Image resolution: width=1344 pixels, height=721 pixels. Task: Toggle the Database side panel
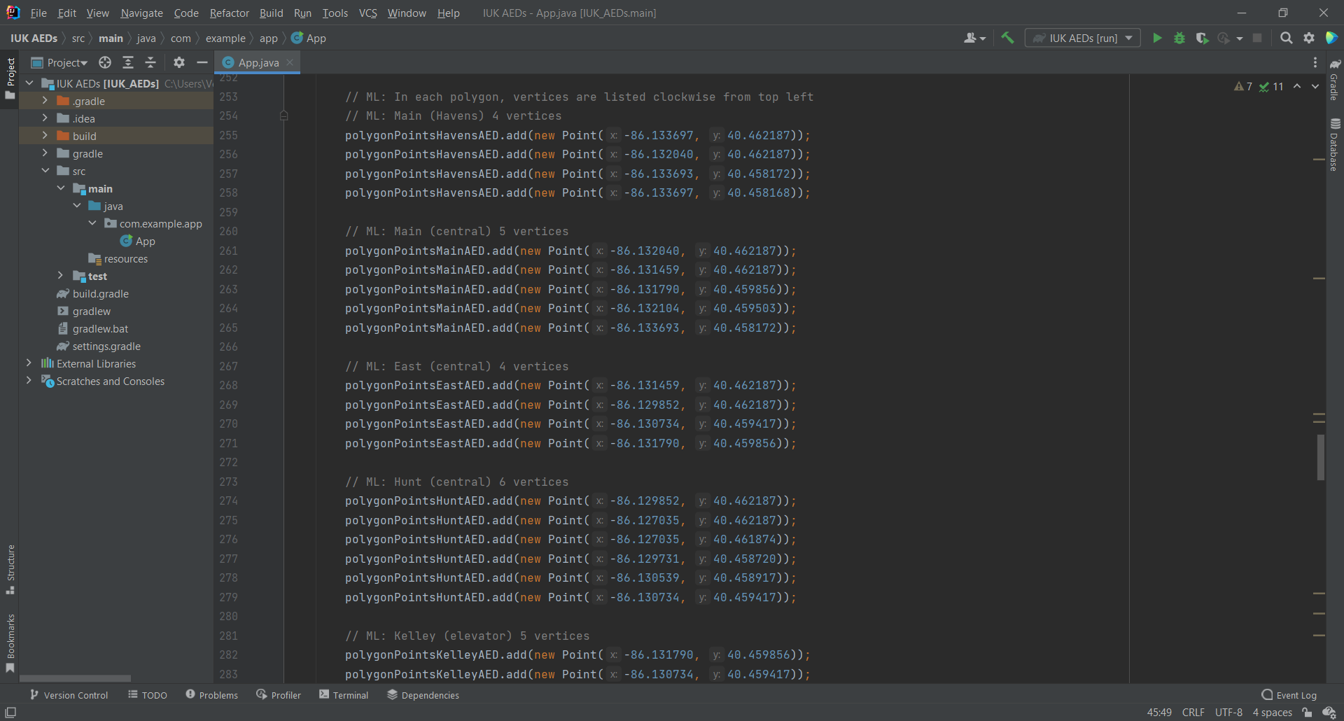click(x=1334, y=145)
